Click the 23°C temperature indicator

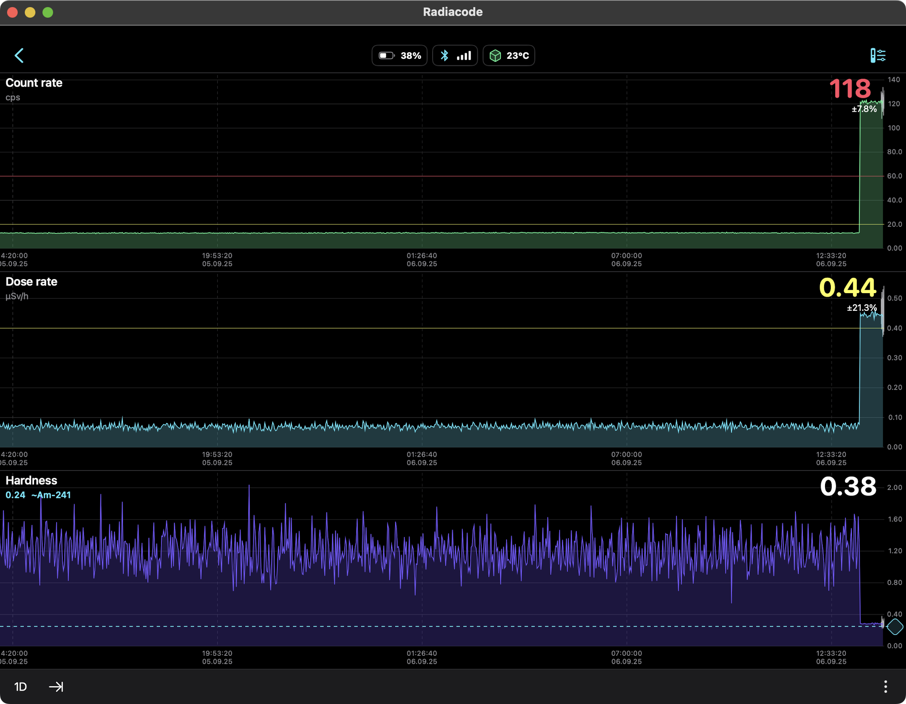[x=509, y=56]
